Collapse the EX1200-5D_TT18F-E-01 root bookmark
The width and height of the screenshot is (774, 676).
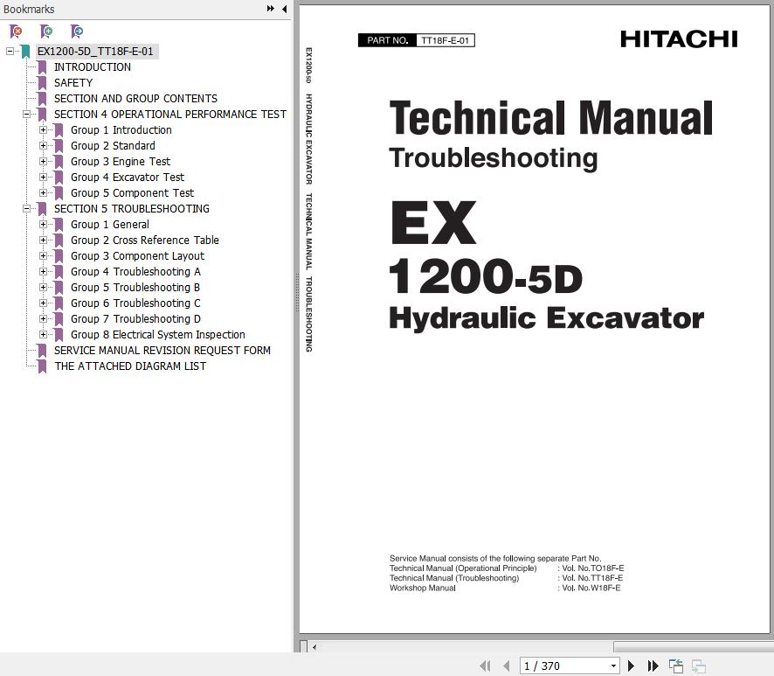pos(10,52)
